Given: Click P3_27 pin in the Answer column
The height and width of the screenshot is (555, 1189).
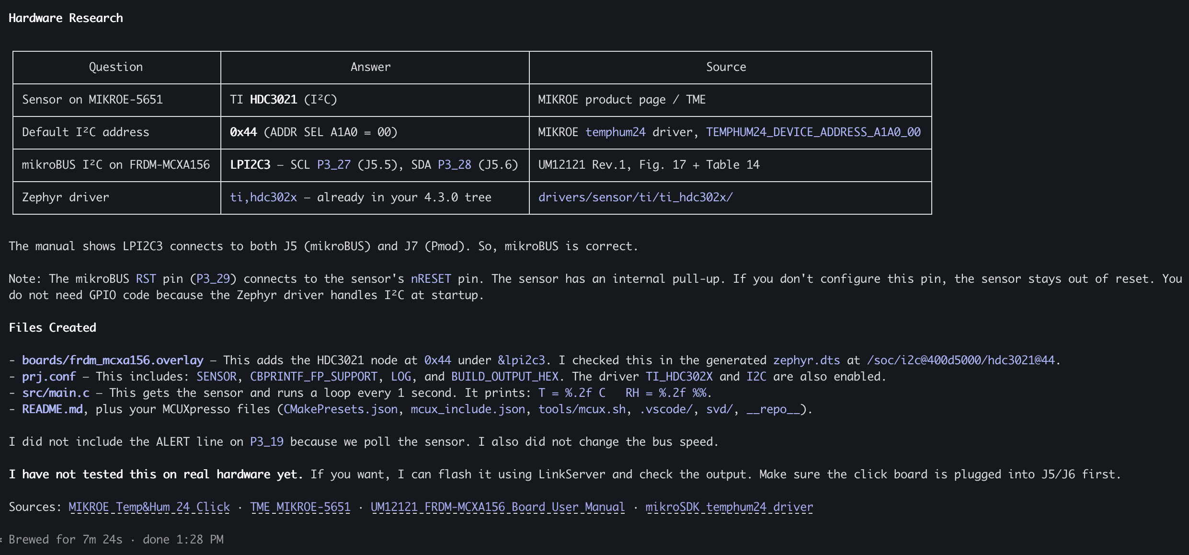Looking at the screenshot, I should pos(334,165).
